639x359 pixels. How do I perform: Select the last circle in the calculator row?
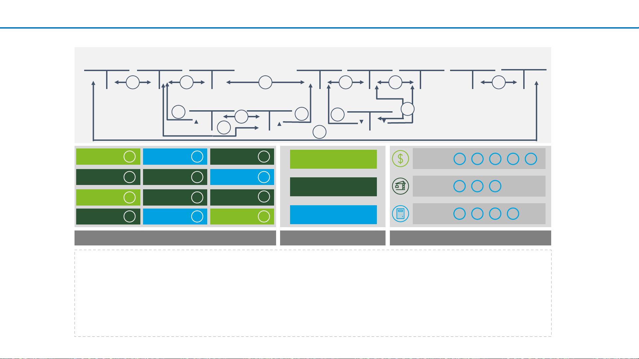pos(513,214)
